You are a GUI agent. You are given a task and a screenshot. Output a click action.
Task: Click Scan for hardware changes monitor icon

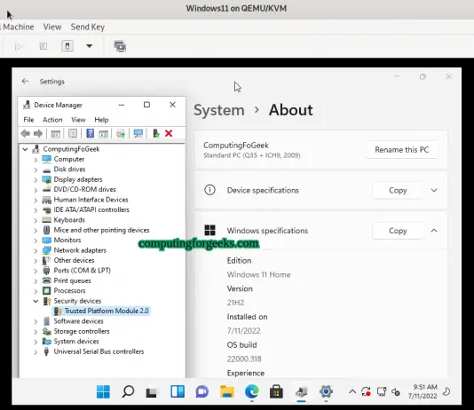click(x=138, y=133)
